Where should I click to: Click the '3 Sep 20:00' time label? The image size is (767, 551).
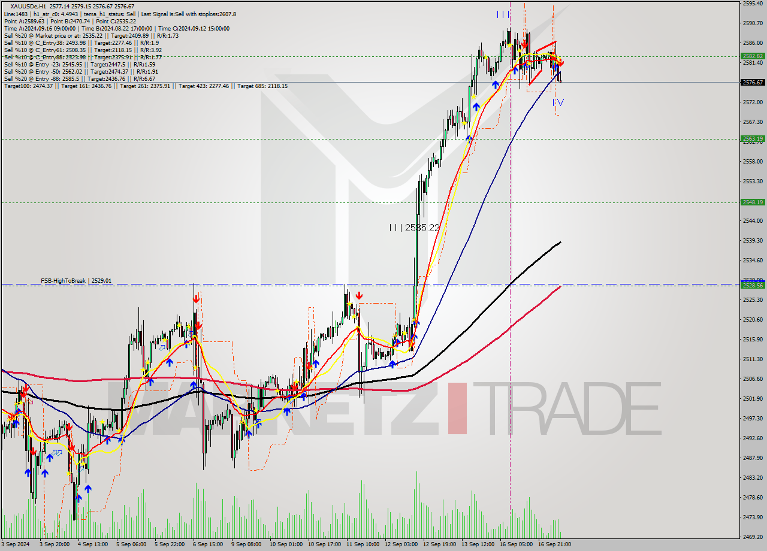click(54, 544)
